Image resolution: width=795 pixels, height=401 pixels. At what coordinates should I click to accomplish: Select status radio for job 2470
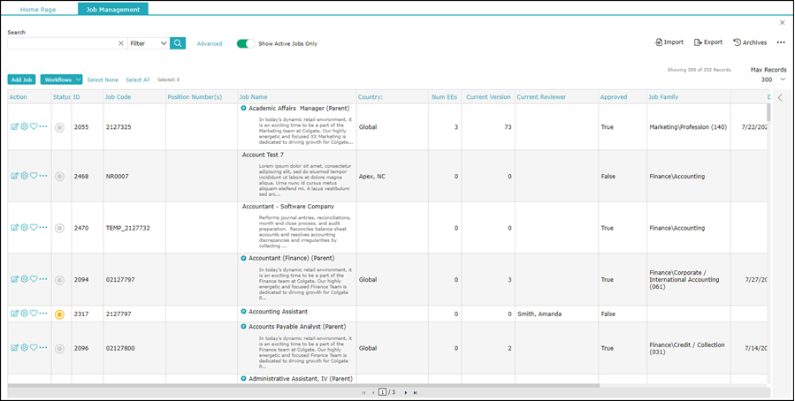(x=60, y=229)
